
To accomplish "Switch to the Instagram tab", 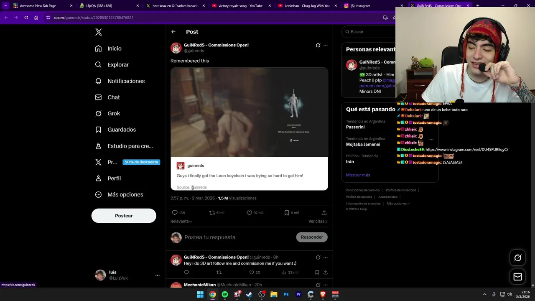I will coord(374,6).
